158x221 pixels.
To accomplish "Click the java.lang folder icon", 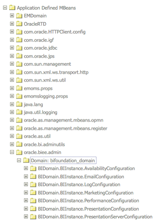I will coord(19,104).
